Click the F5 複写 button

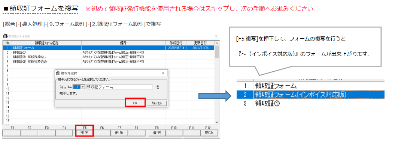point(84,133)
